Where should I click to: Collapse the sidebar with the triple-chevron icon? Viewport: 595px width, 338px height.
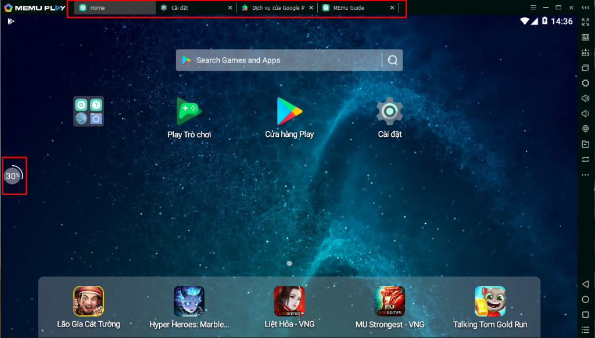click(x=586, y=7)
